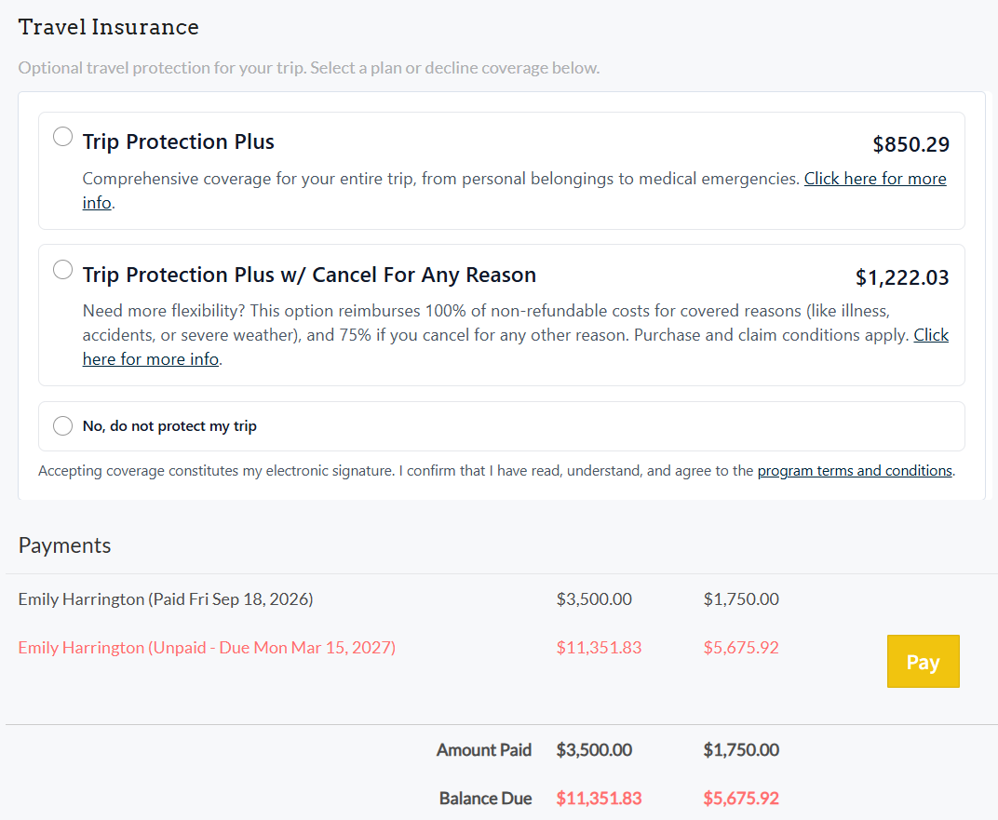Click the Cancel For Any Reason plan title
Screen dimensions: 998x820
309,275
